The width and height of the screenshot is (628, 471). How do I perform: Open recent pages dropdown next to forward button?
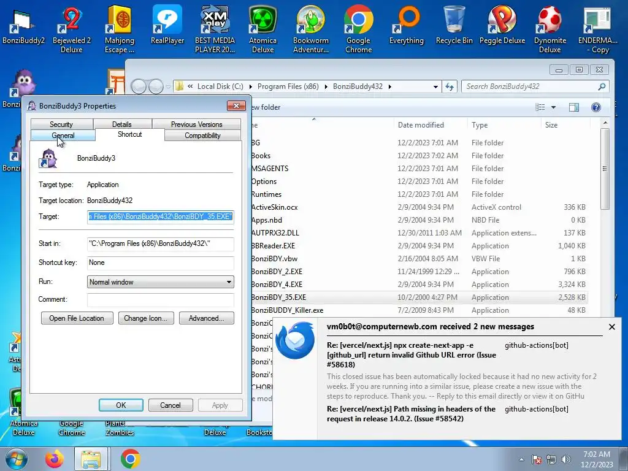point(169,87)
